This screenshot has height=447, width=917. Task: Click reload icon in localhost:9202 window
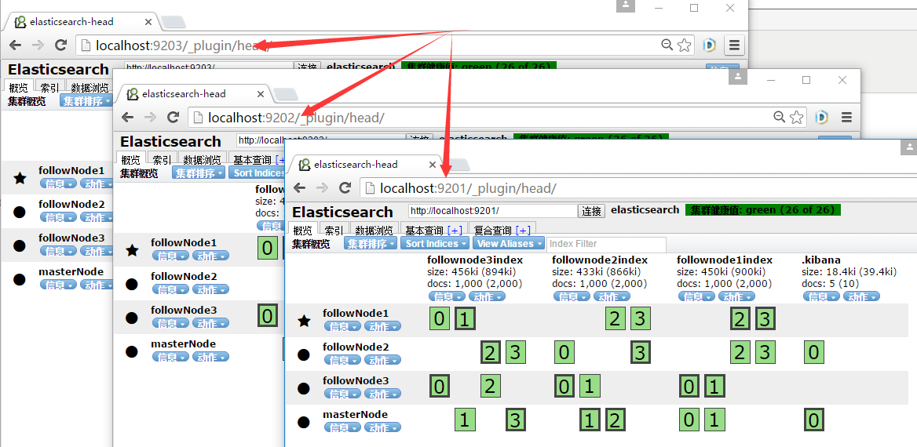click(x=173, y=118)
